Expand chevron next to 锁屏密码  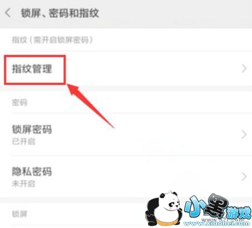(x=244, y=134)
